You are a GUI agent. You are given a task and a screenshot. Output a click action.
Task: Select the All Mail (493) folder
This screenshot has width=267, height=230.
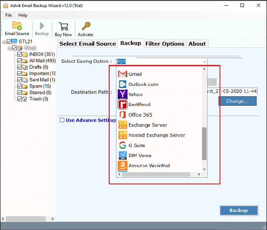click(42, 61)
